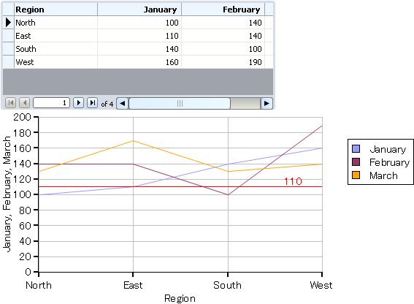This screenshot has width=414, height=304.
Task: Select the East row header cell
Action: pyautogui.click(x=9, y=36)
